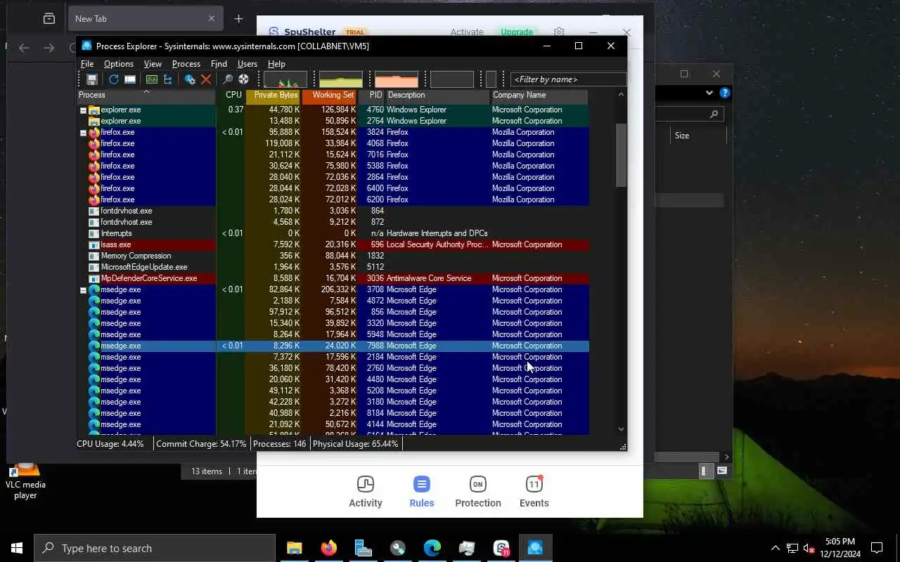Image resolution: width=900 pixels, height=562 pixels.
Task: Click the CPU usage mini graph
Action: point(285,79)
